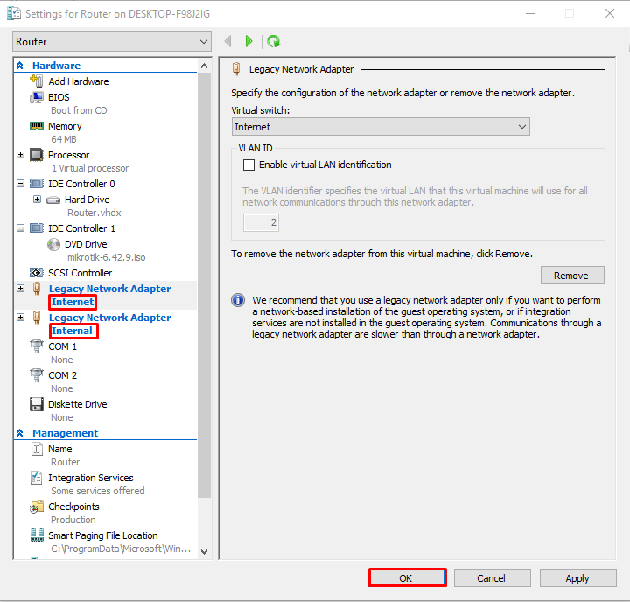Click the green forward arrow icon
The height and width of the screenshot is (602, 630).
point(248,41)
